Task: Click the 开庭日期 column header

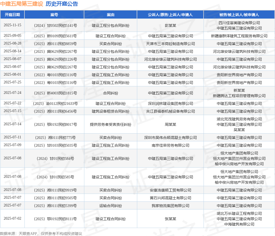Action: [x=12, y=15]
